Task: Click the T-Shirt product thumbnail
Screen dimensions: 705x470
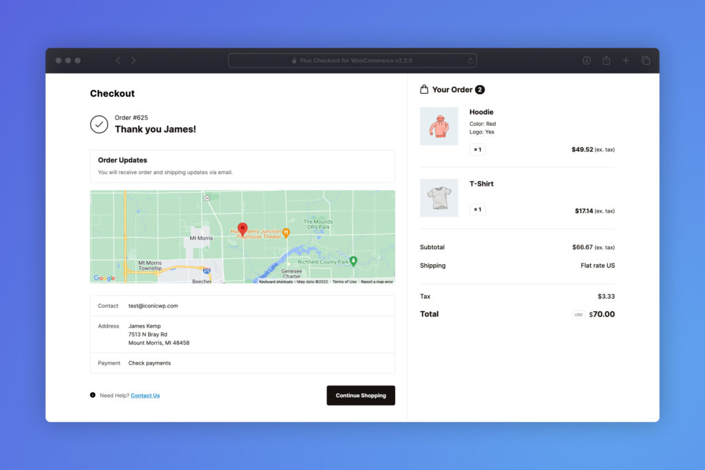Action: 439,198
